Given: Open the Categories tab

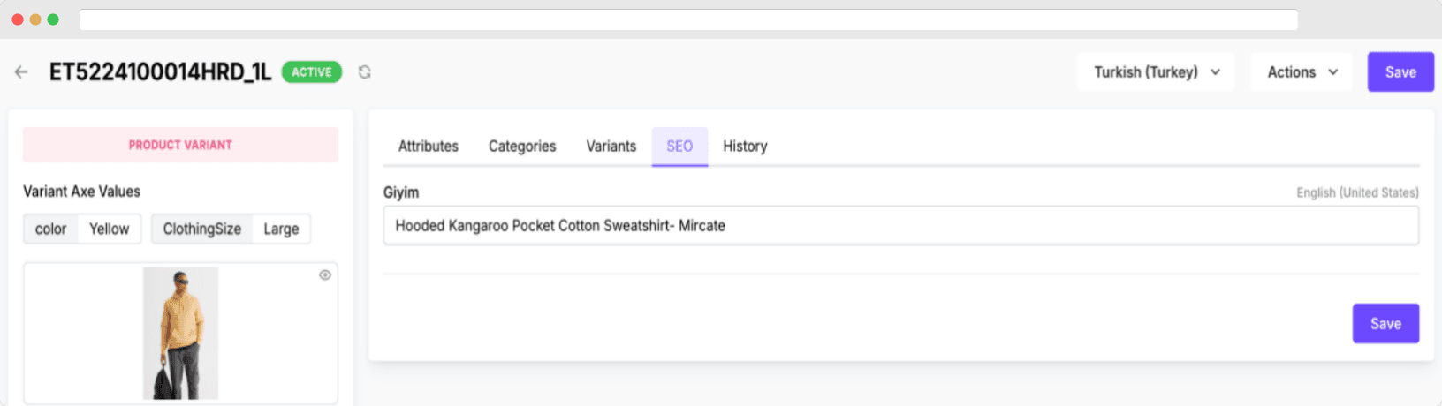Looking at the screenshot, I should pos(522,147).
